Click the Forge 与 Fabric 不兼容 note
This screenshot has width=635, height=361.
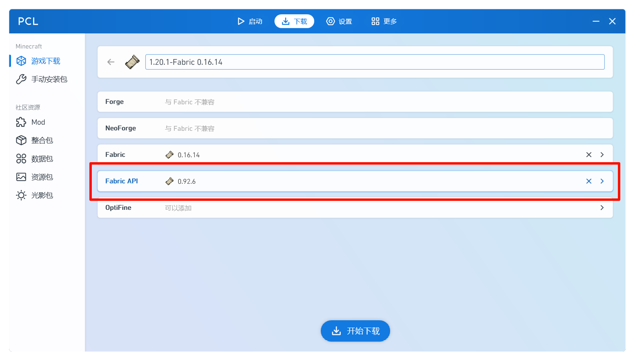point(189,102)
